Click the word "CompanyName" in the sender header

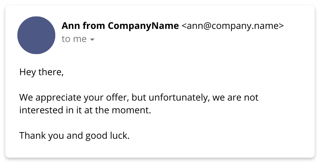tap(143, 26)
